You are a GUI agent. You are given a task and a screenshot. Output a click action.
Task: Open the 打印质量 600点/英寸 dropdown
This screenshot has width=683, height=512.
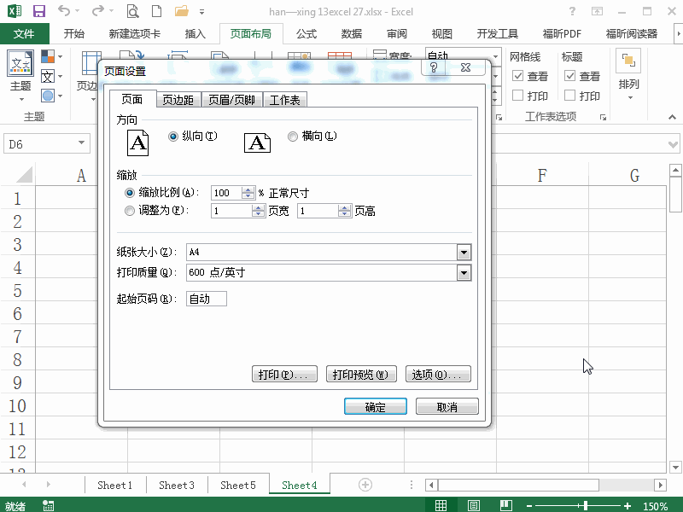click(x=464, y=273)
